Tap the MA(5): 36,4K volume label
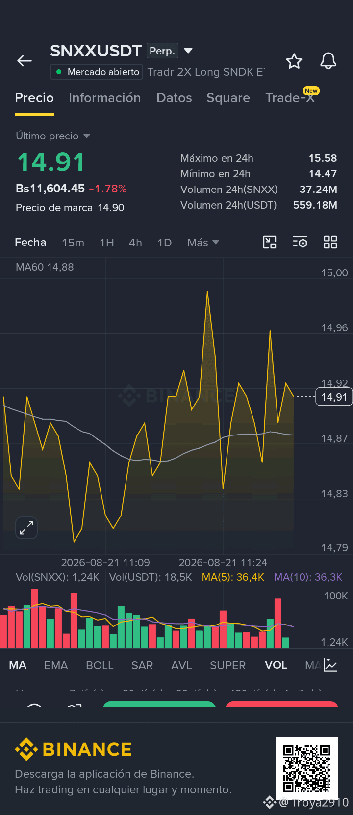The height and width of the screenshot is (815, 353). (233, 577)
